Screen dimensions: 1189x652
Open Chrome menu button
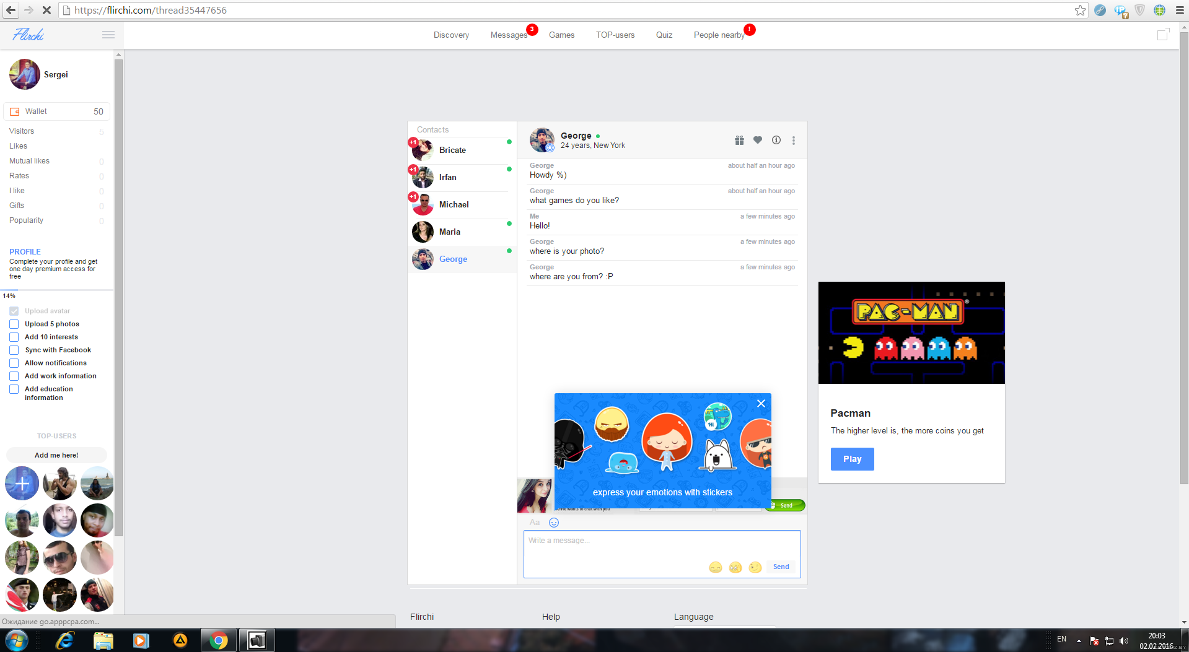coord(1179,10)
